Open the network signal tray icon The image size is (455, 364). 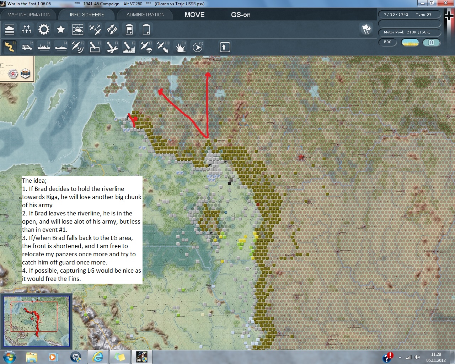click(409, 357)
